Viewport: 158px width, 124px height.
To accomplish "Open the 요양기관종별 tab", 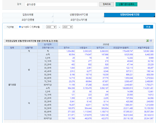I will tap(28, 20).
